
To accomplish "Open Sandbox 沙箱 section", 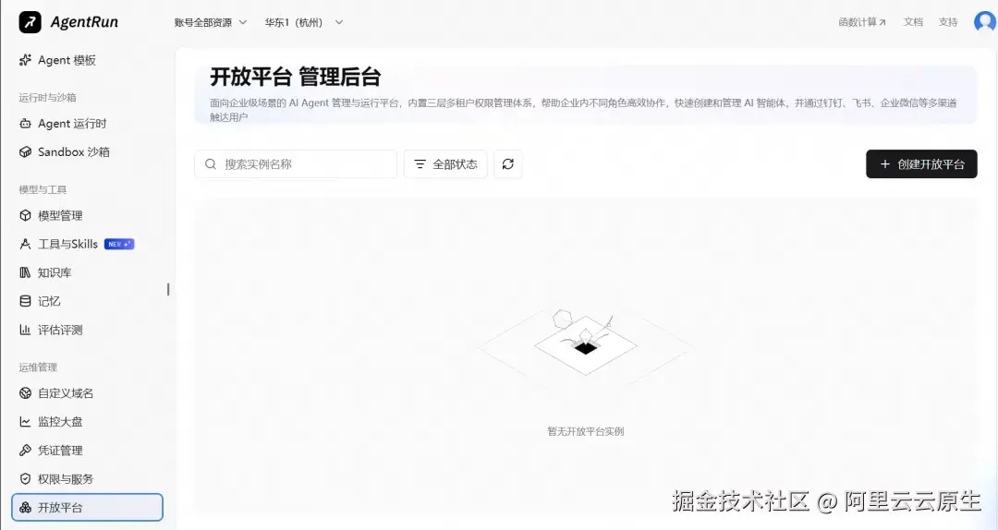I will pyautogui.click(x=87, y=152).
